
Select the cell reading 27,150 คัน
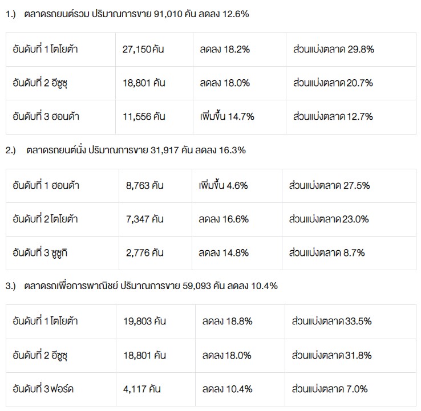click(143, 49)
